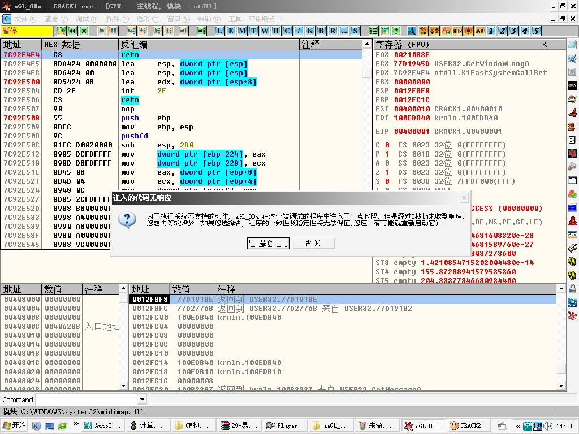
Task: Open Threads window via T button
Action: point(253,31)
